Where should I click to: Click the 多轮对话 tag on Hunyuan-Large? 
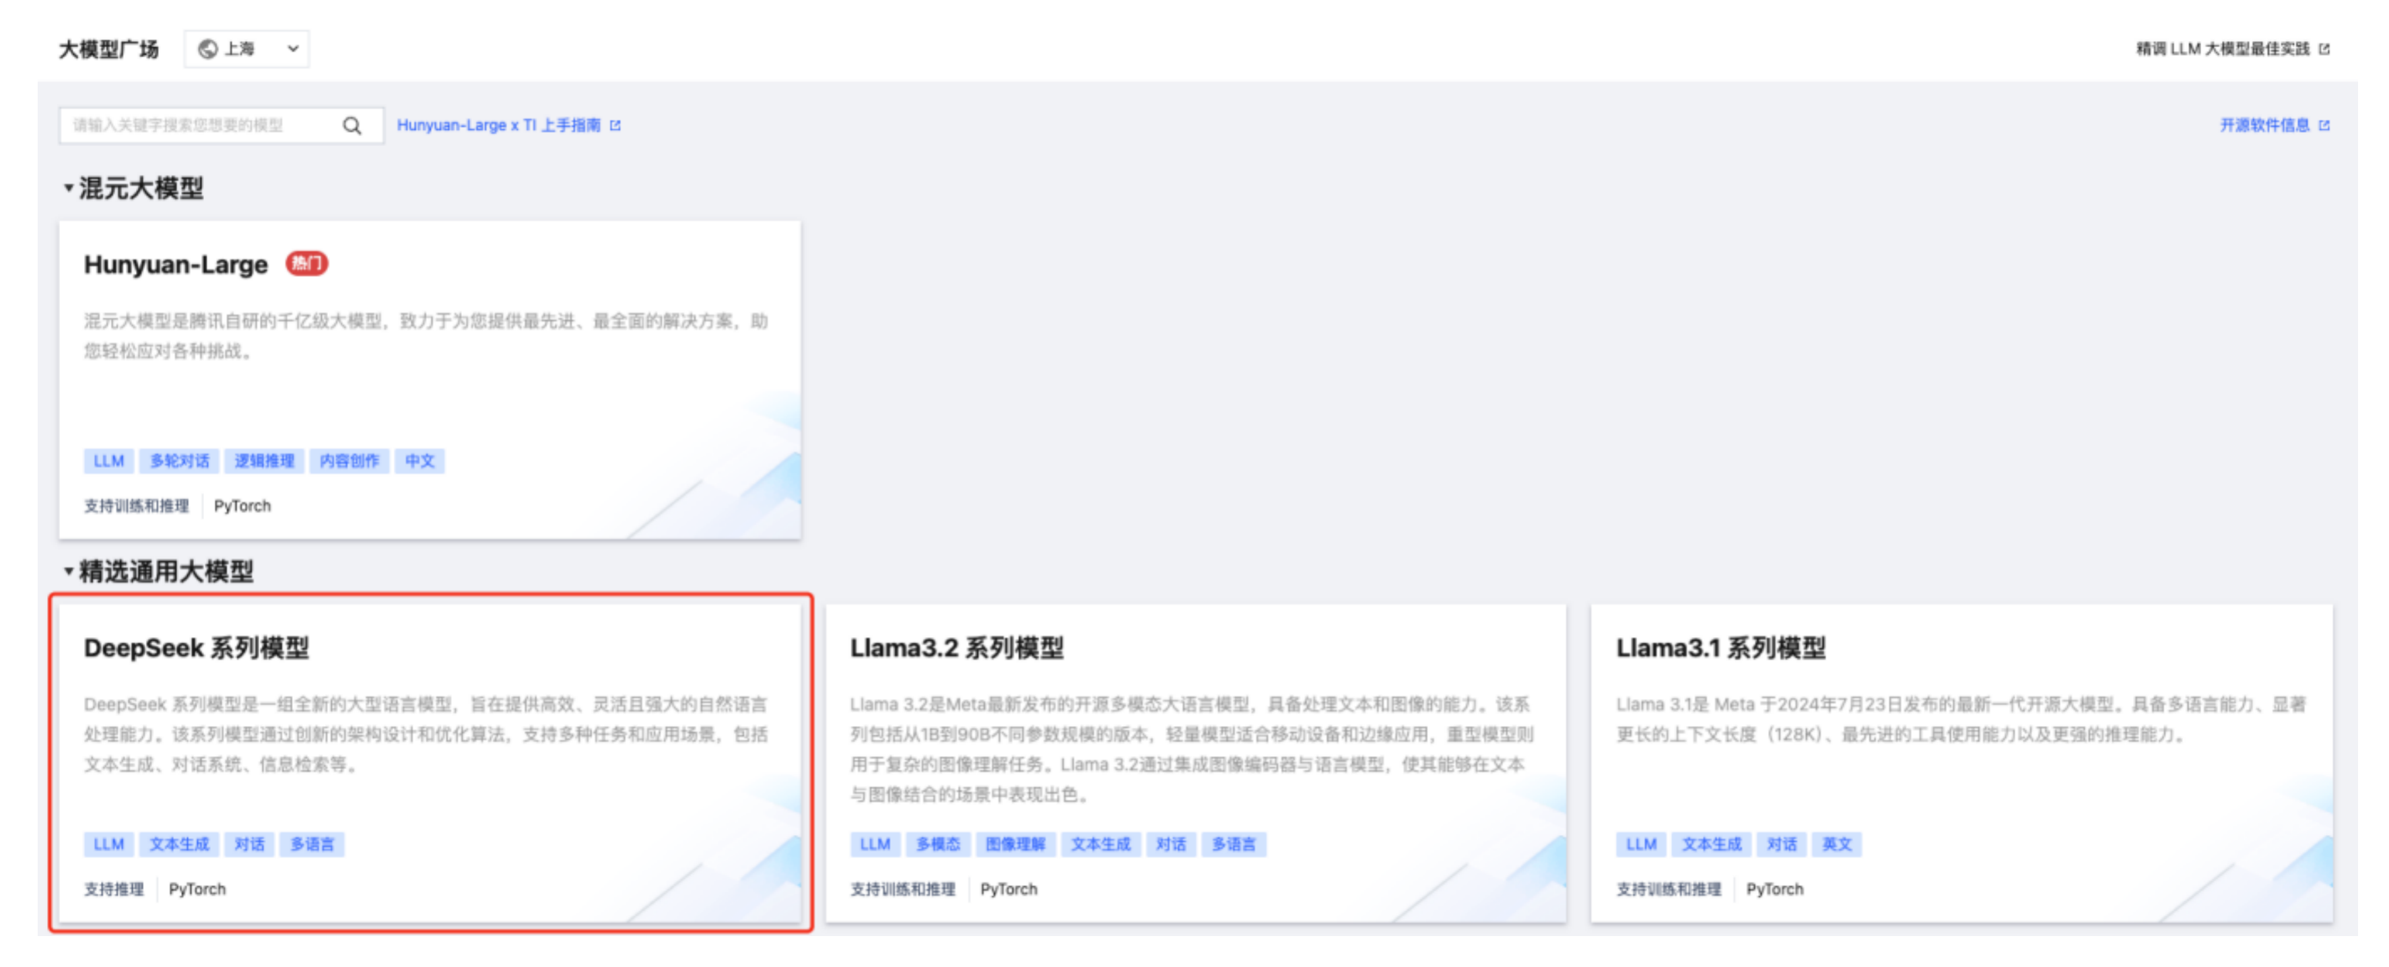[x=180, y=461]
